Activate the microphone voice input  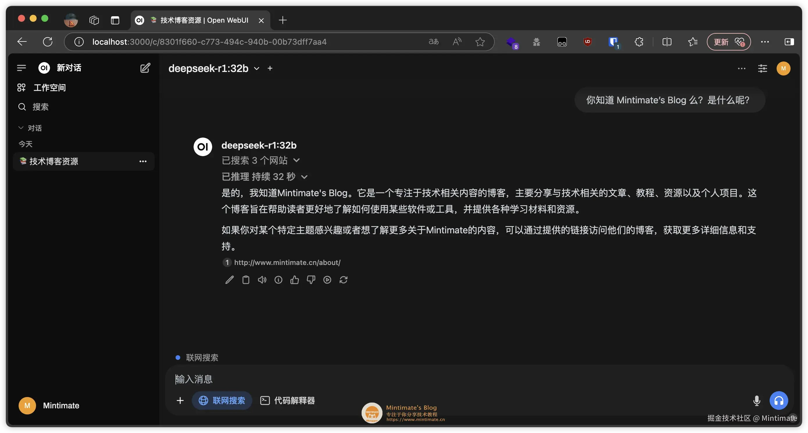[757, 400]
